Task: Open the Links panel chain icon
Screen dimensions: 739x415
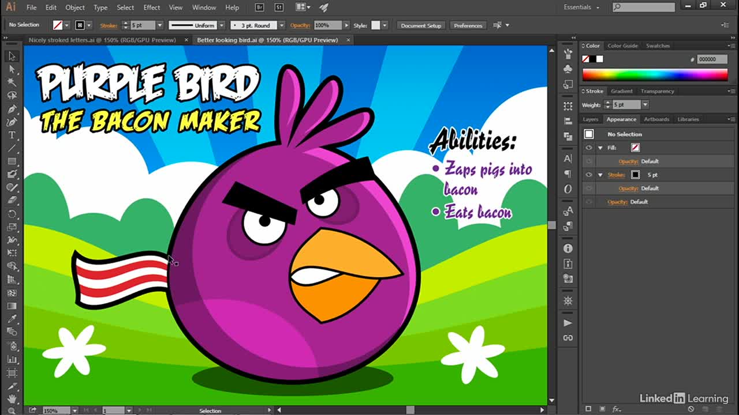Action: click(x=568, y=338)
